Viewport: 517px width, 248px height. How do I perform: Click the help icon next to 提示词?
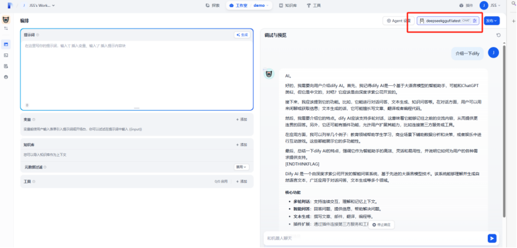point(37,35)
